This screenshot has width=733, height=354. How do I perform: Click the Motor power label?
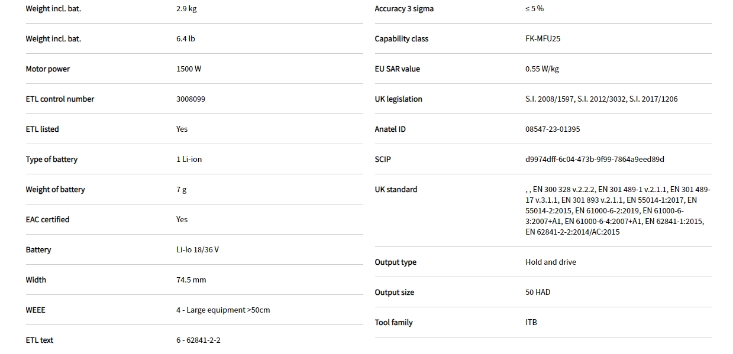47,69
